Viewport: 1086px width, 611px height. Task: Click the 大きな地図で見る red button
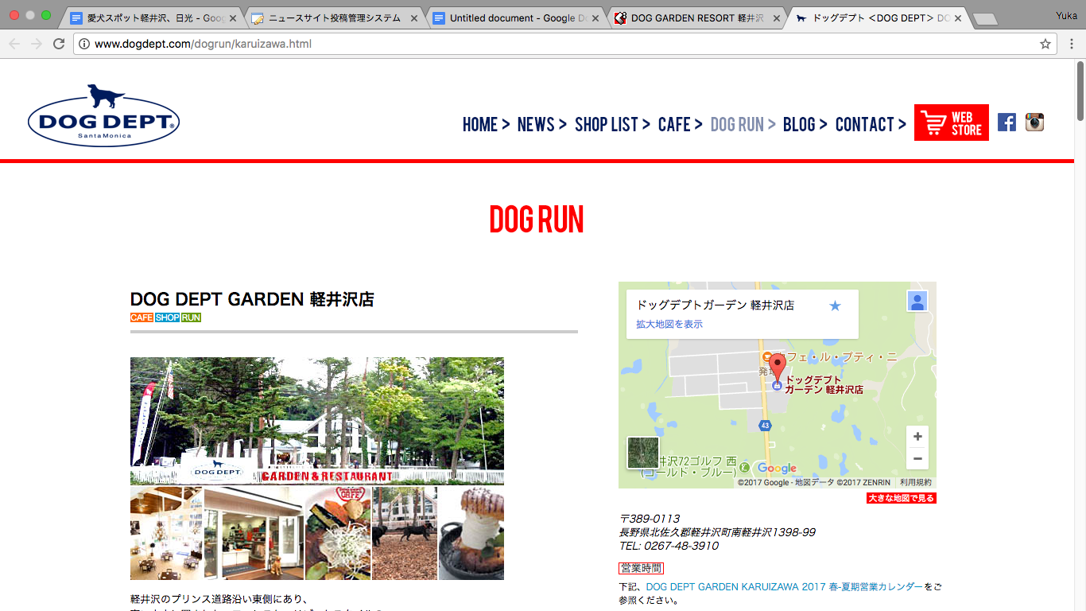(902, 499)
